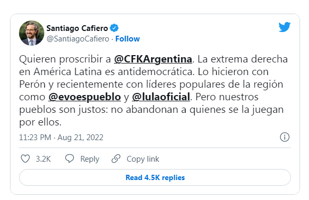
Task: Click the 3.2K likes count
Action: 43,159
